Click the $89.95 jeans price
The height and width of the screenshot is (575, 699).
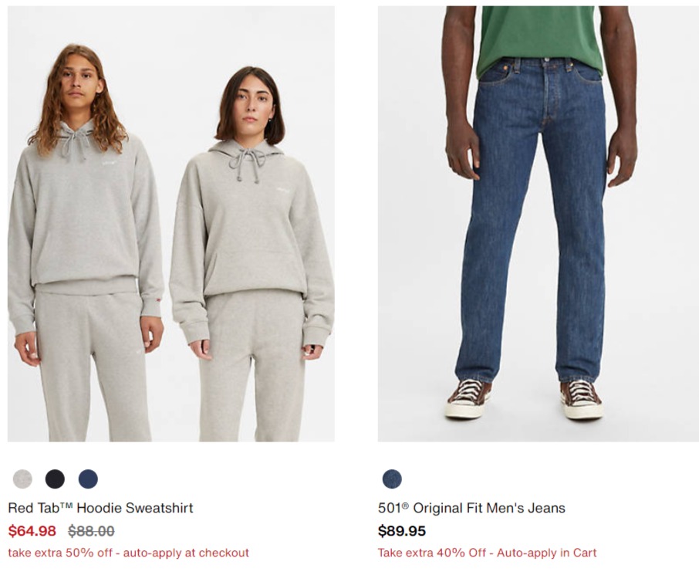point(402,531)
